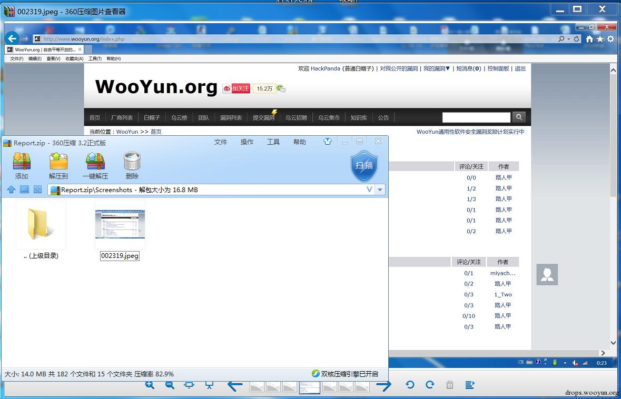
Task: Click the WeChat icon beside 15.2万
Action: 281,88
